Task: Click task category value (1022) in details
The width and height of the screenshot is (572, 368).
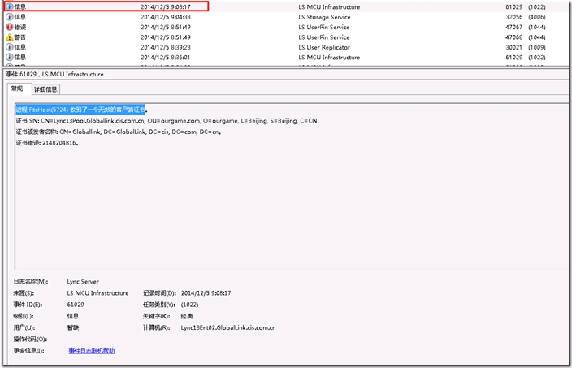Action: pos(189,305)
